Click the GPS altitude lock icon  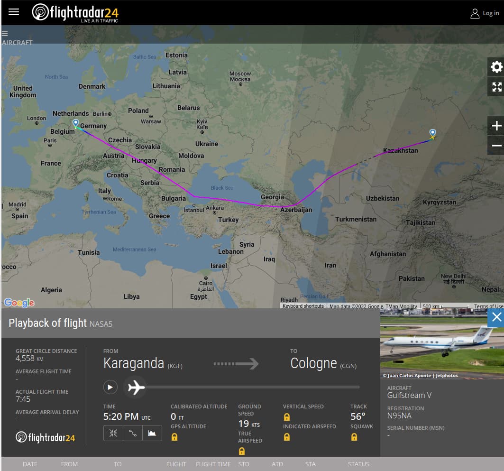[x=174, y=437]
